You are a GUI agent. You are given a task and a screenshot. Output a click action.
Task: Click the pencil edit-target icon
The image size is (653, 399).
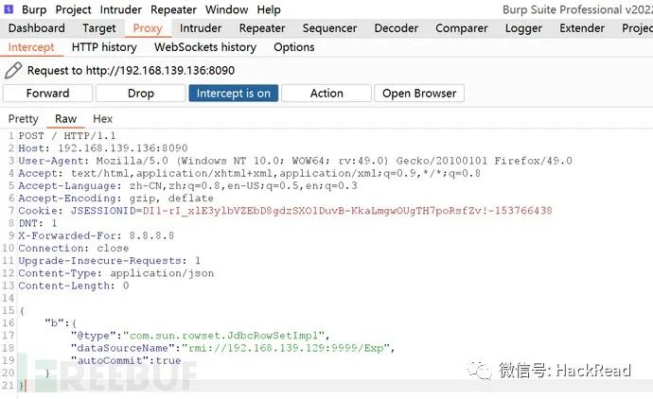click(x=13, y=70)
